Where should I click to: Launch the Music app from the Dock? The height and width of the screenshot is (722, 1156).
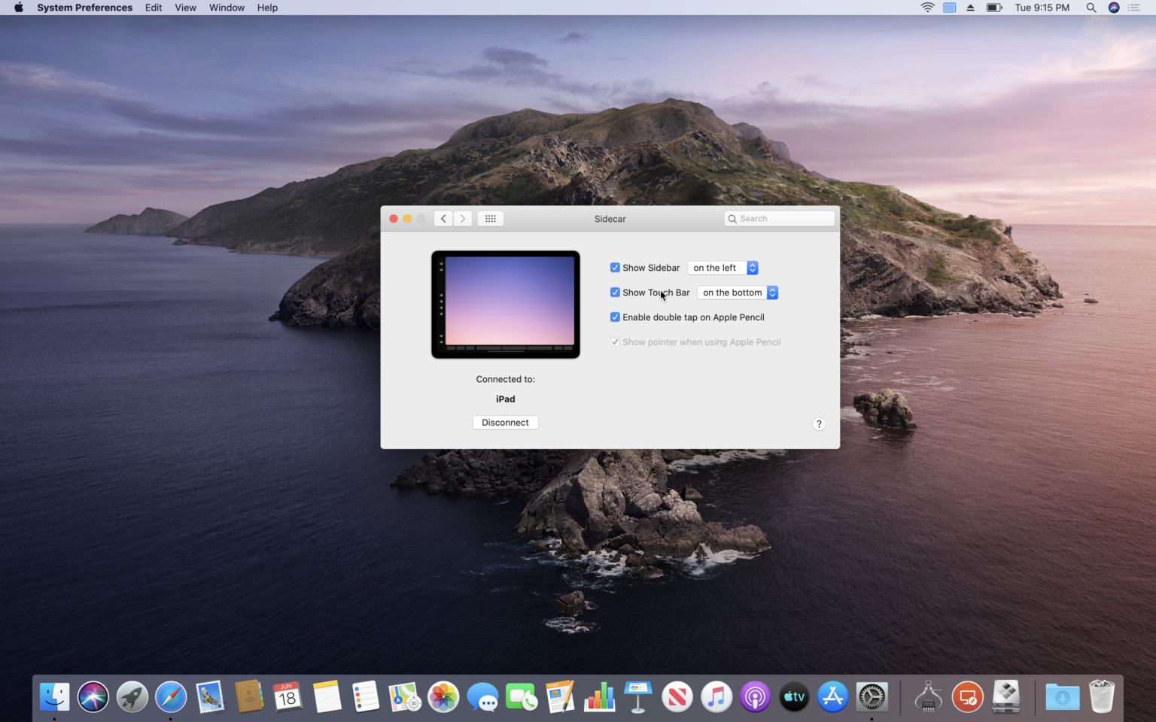[x=716, y=696]
